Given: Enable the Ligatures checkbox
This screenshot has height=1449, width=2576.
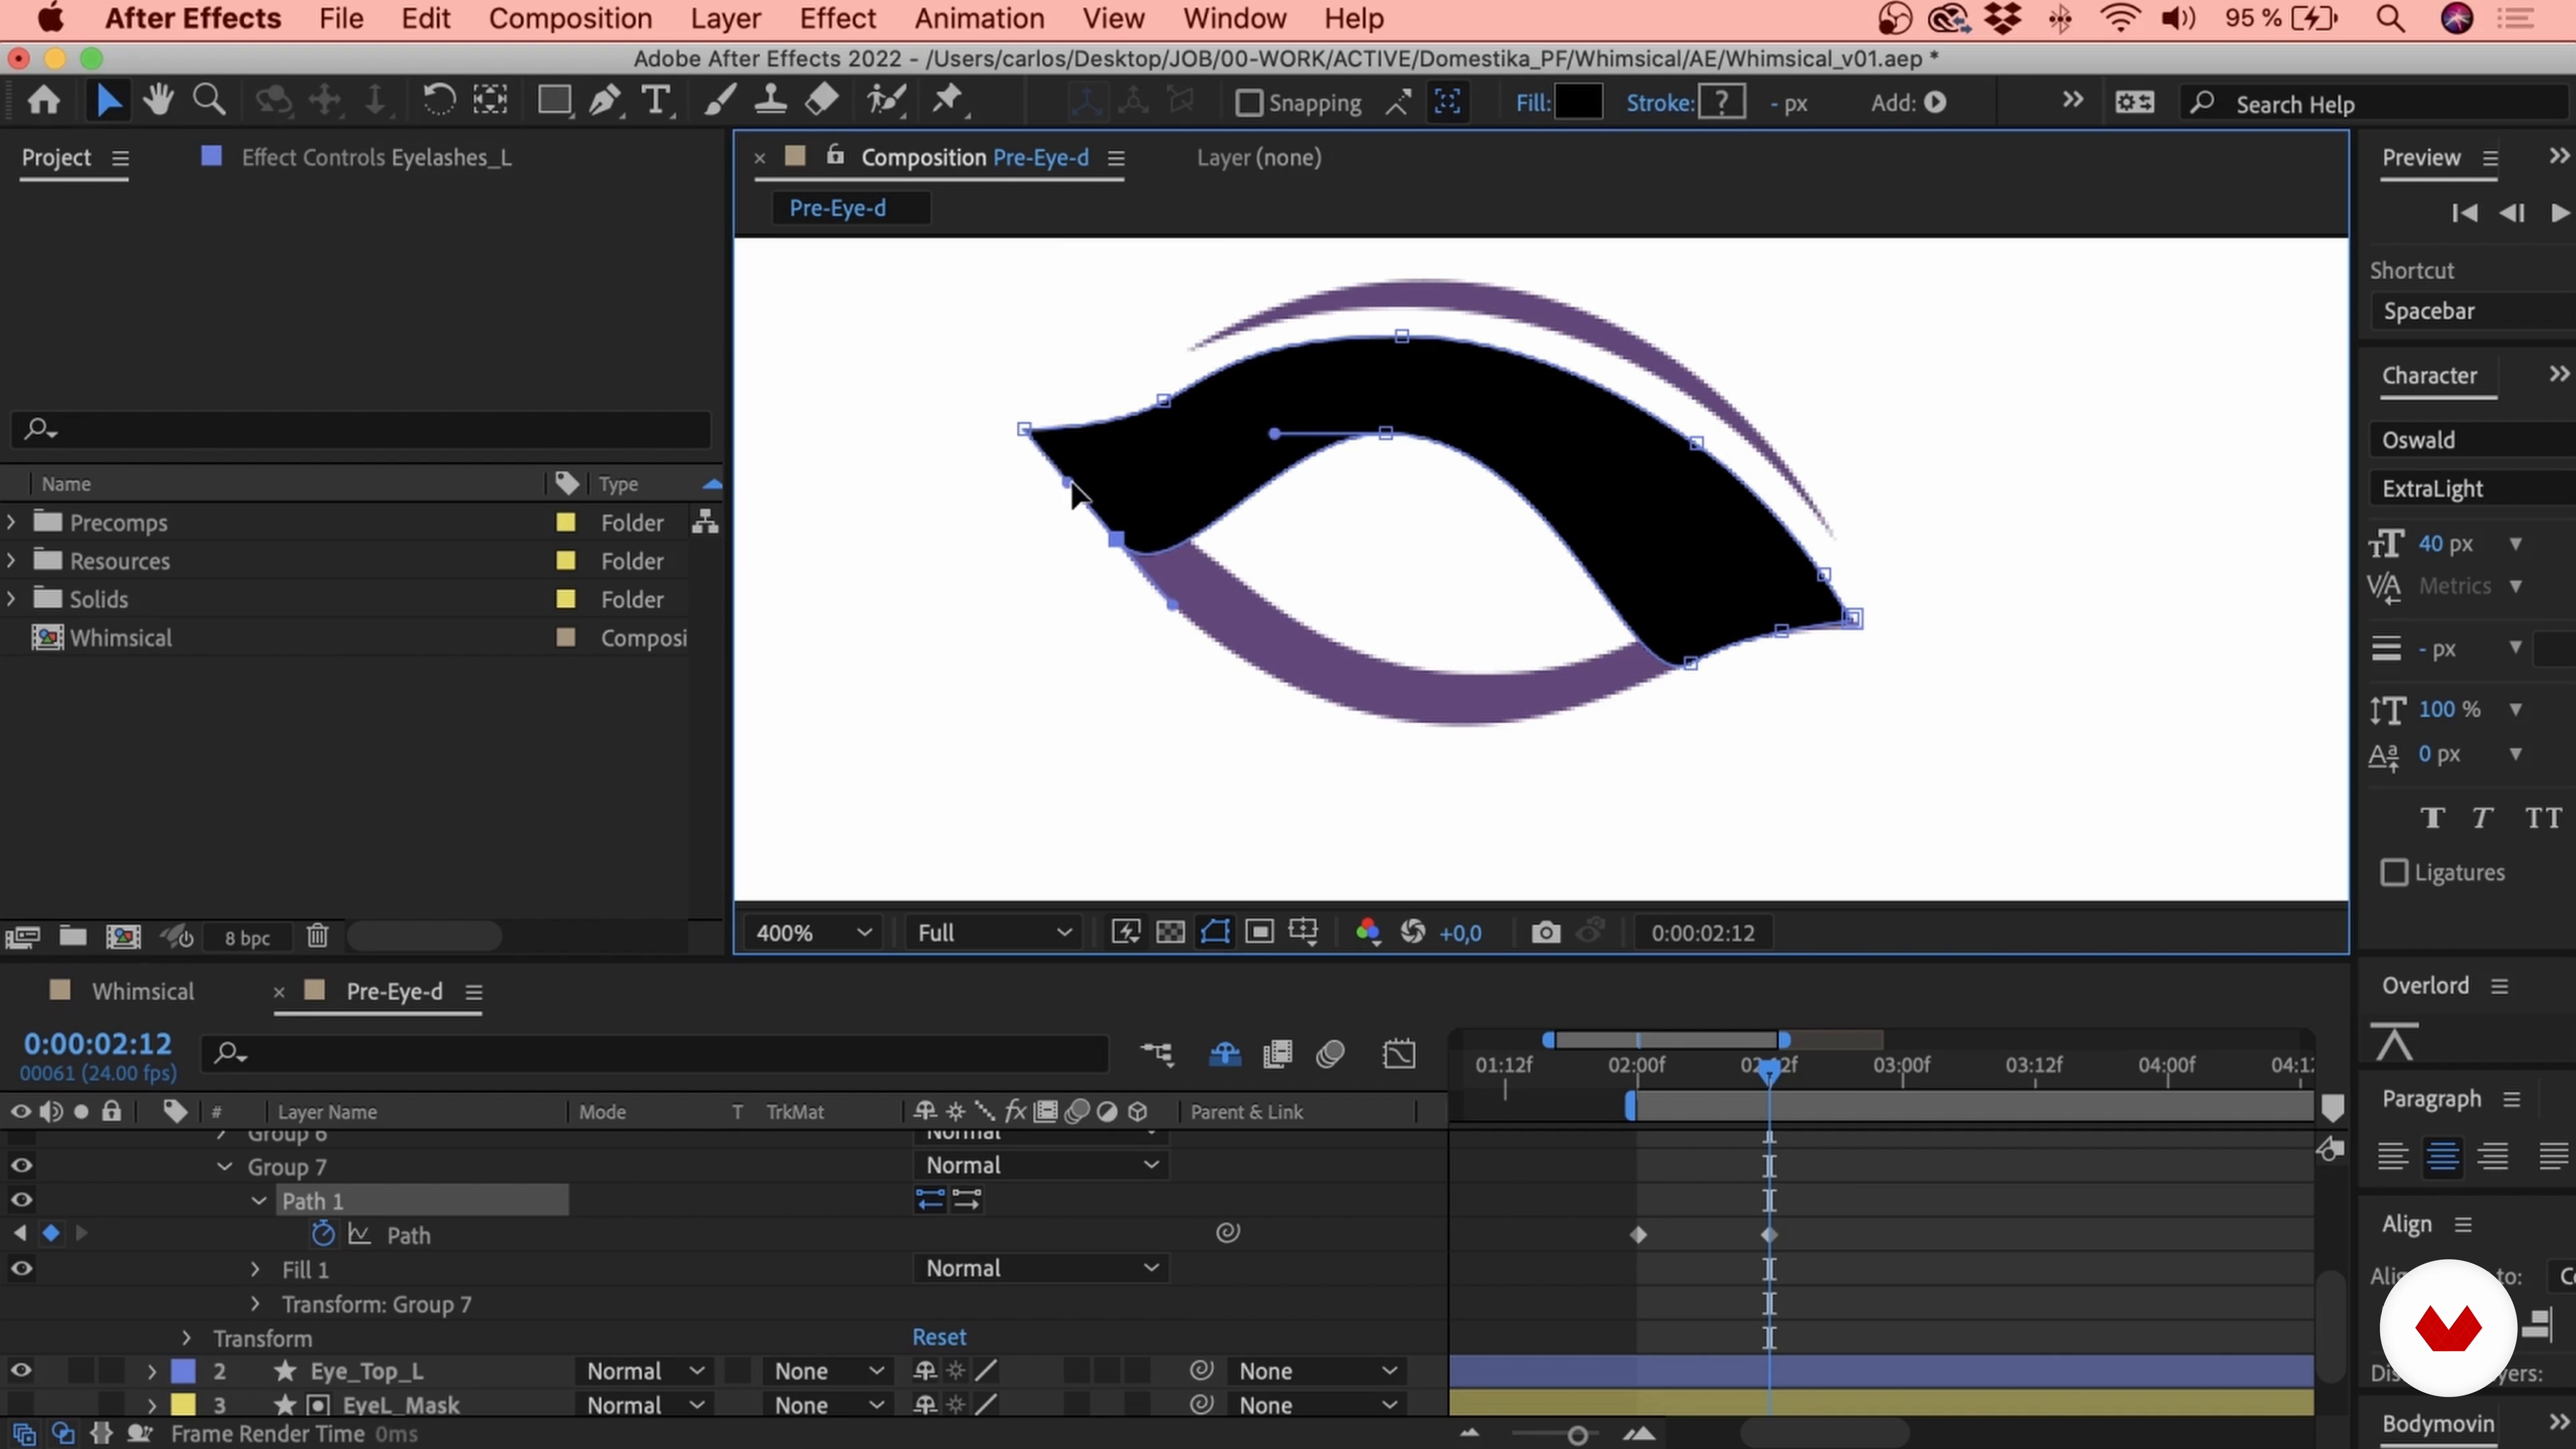Looking at the screenshot, I should tap(2394, 872).
